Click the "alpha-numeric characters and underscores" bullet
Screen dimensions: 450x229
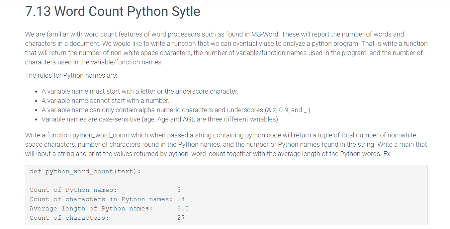pyautogui.click(x=176, y=110)
